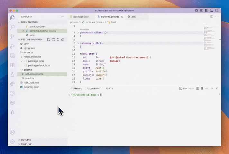Maximize the terminal panel size
The width and height of the screenshot is (229, 154).
[x=212, y=88]
